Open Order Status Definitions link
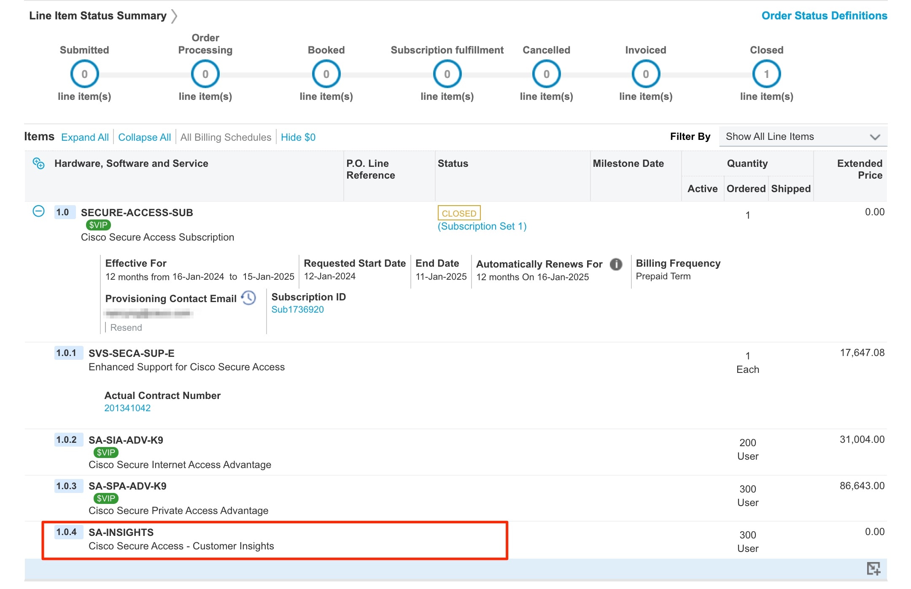The width and height of the screenshot is (911, 589). click(824, 16)
